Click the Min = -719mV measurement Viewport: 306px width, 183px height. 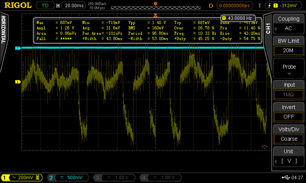pyautogui.click(x=101, y=23)
